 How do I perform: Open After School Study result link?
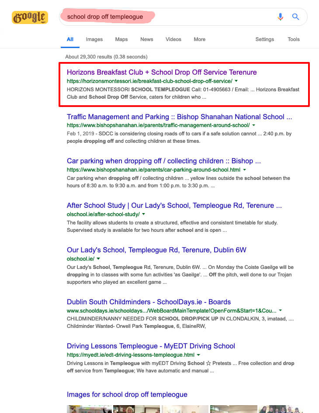click(174, 206)
